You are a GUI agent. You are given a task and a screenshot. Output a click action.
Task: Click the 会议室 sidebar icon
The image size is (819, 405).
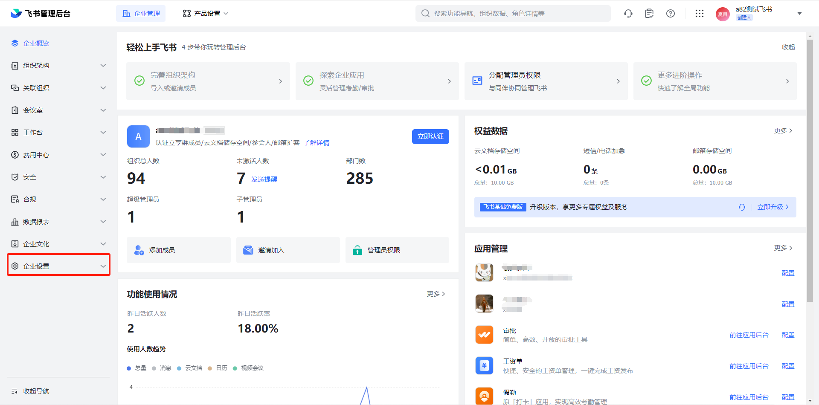[x=15, y=110]
